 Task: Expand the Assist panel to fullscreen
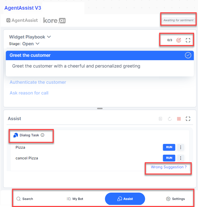point(188,119)
